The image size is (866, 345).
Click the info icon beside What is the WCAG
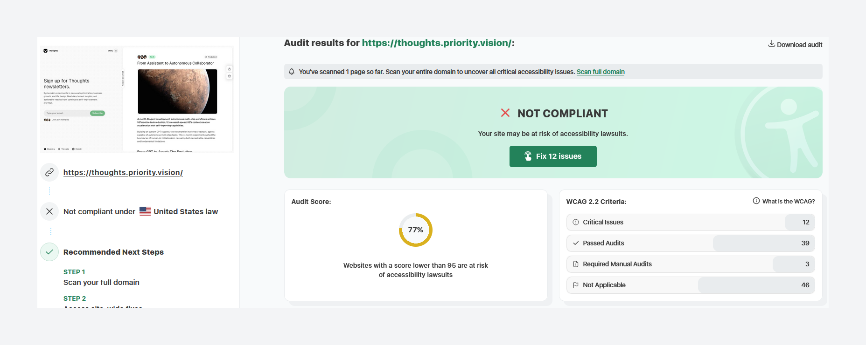[x=756, y=201]
